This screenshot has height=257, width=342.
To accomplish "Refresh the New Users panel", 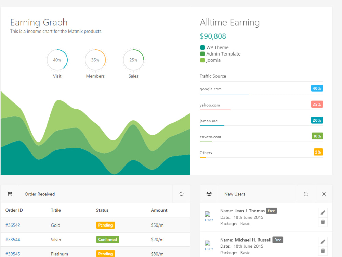I will 306,194.
